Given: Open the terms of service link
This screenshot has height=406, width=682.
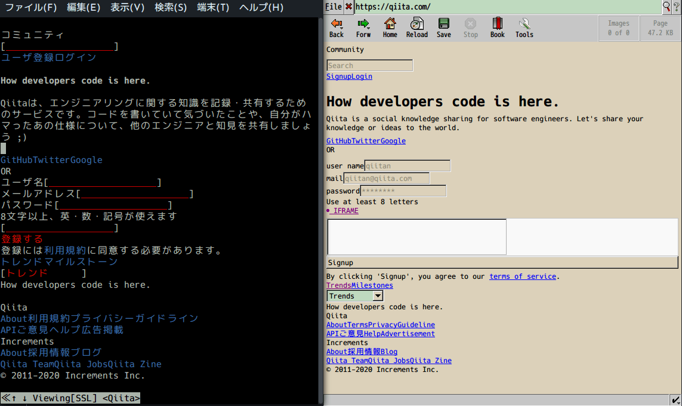Looking at the screenshot, I should (x=523, y=276).
